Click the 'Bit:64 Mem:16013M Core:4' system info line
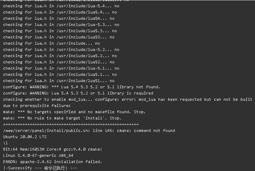Screen dimensions: 255x171 tap(53, 149)
